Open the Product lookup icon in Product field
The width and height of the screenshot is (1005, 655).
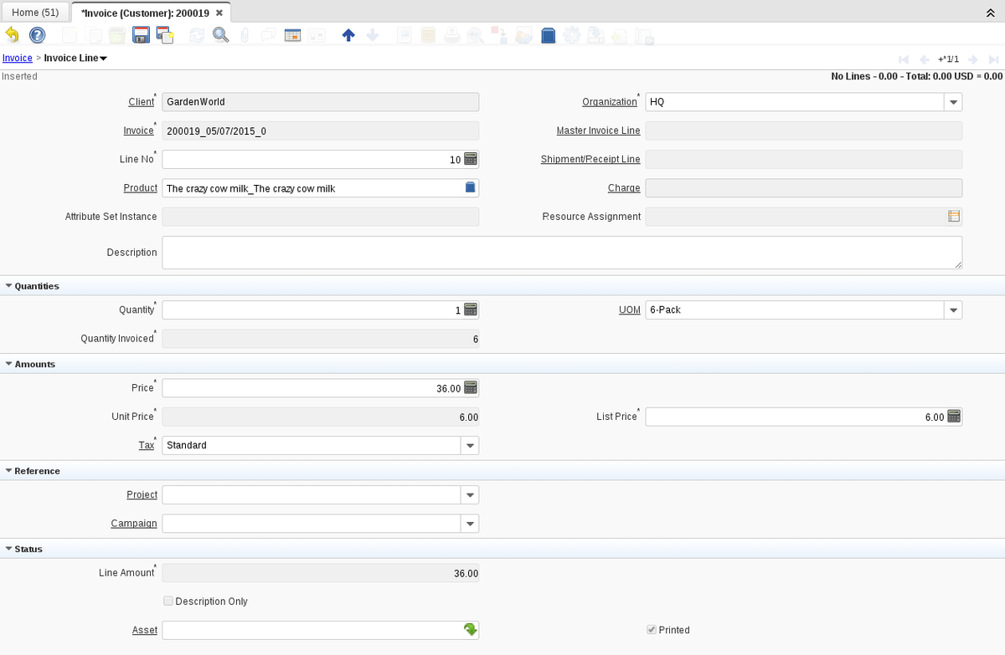pos(470,188)
